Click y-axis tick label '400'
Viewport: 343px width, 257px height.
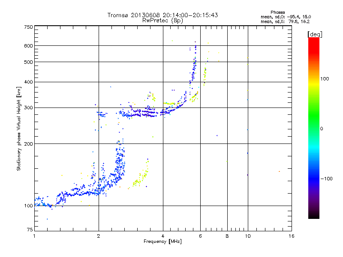tap(28, 82)
